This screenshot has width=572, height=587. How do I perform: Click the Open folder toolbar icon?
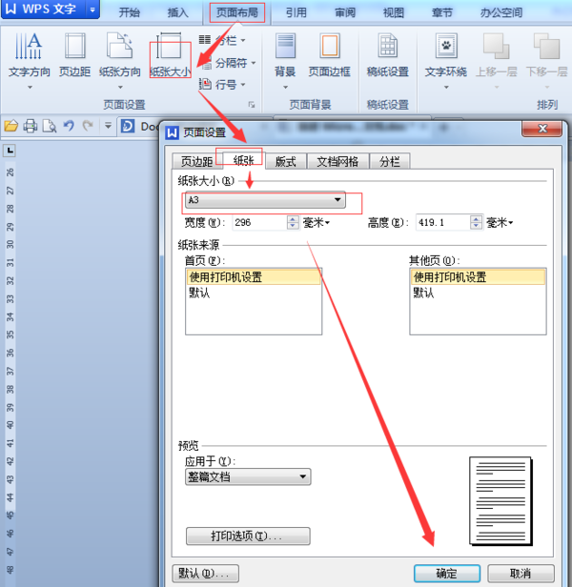click(x=11, y=126)
